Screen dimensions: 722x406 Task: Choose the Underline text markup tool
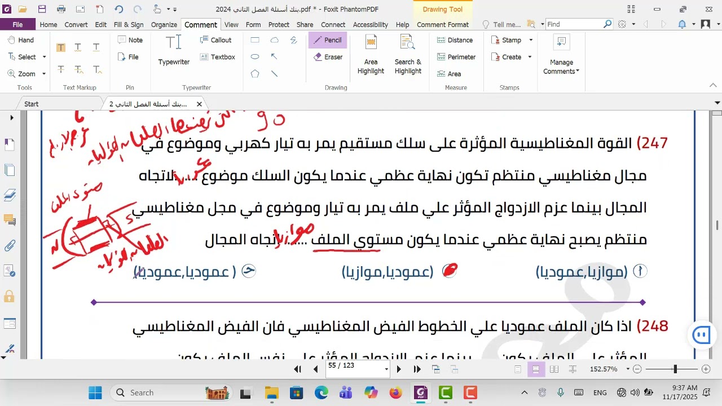coord(96,47)
